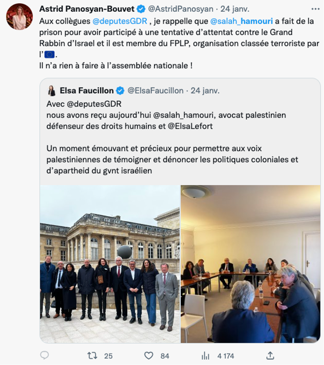Open the main tweet's 24 janv. timestamp
Screen dimensions: 324x365
pyautogui.click(x=235, y=9)
